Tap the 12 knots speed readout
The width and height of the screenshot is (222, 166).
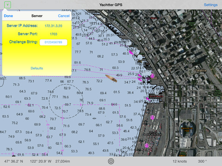179,161
